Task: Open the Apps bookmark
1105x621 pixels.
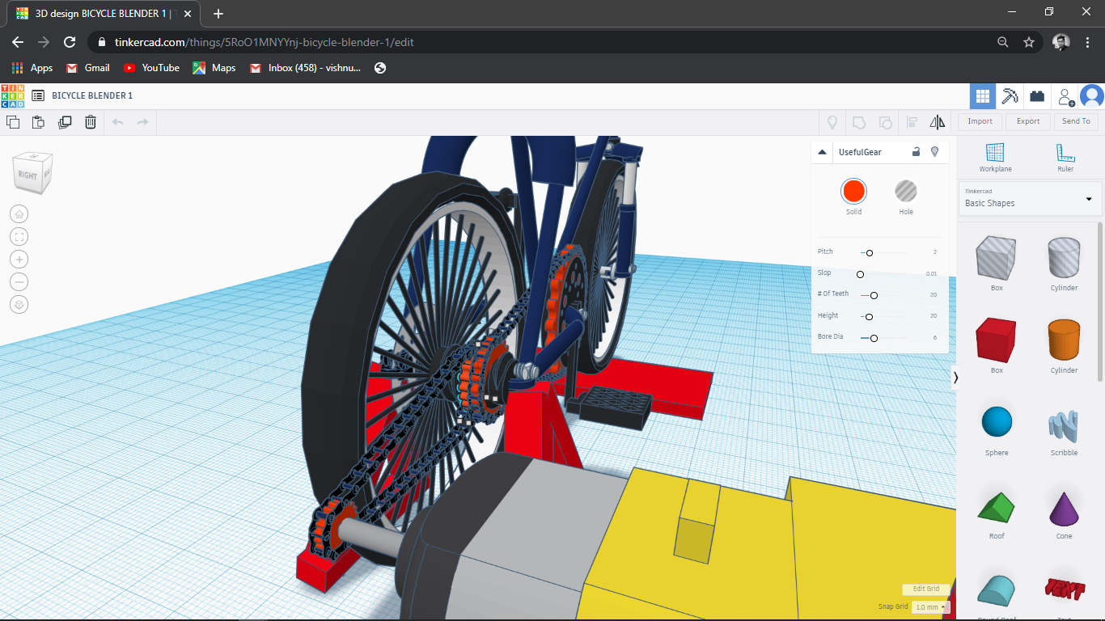Action: (x=33, y=68)
